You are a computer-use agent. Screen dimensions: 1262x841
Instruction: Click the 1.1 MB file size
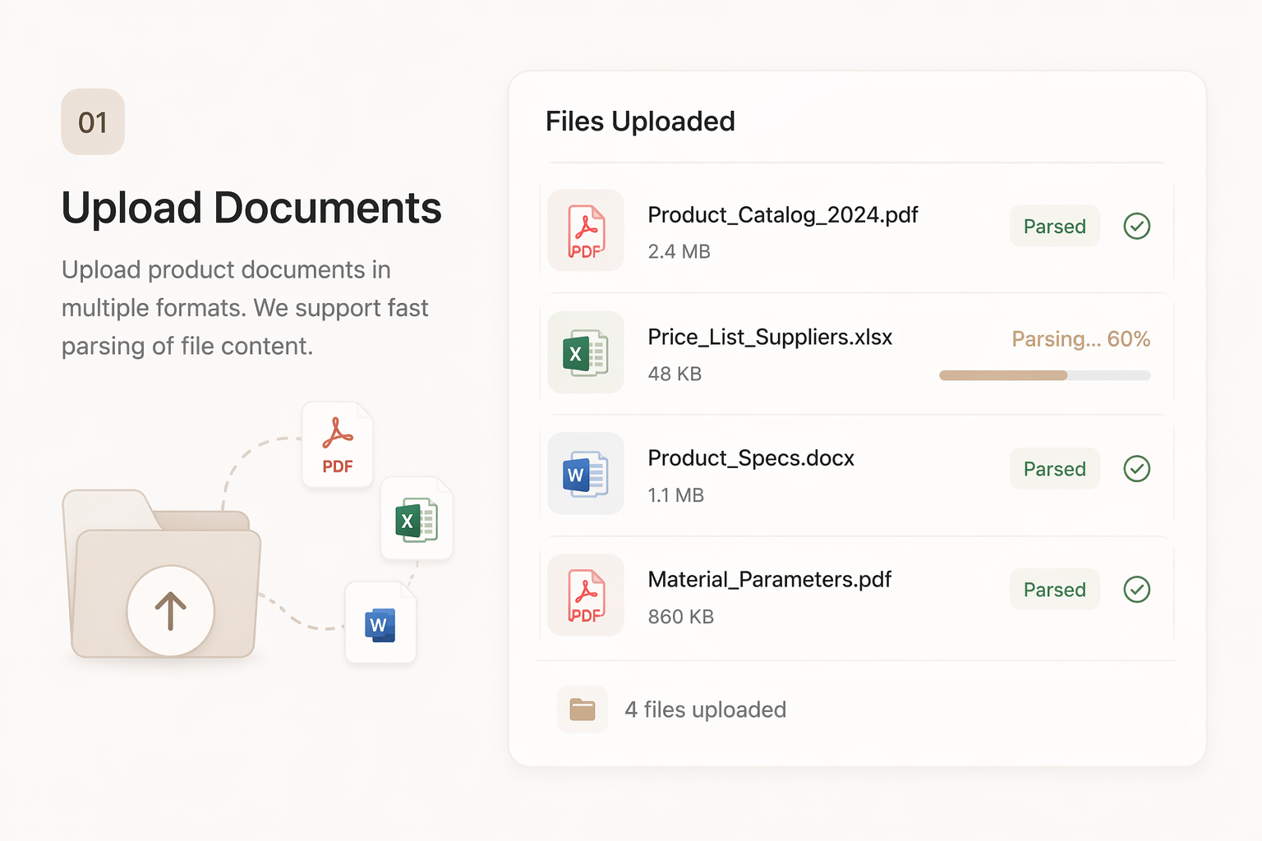coord(675,495)
